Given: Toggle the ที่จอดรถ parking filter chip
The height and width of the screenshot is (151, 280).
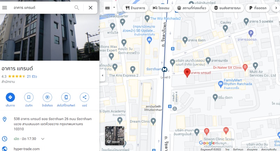Looking at the screenshot, I should coord(258,8).
